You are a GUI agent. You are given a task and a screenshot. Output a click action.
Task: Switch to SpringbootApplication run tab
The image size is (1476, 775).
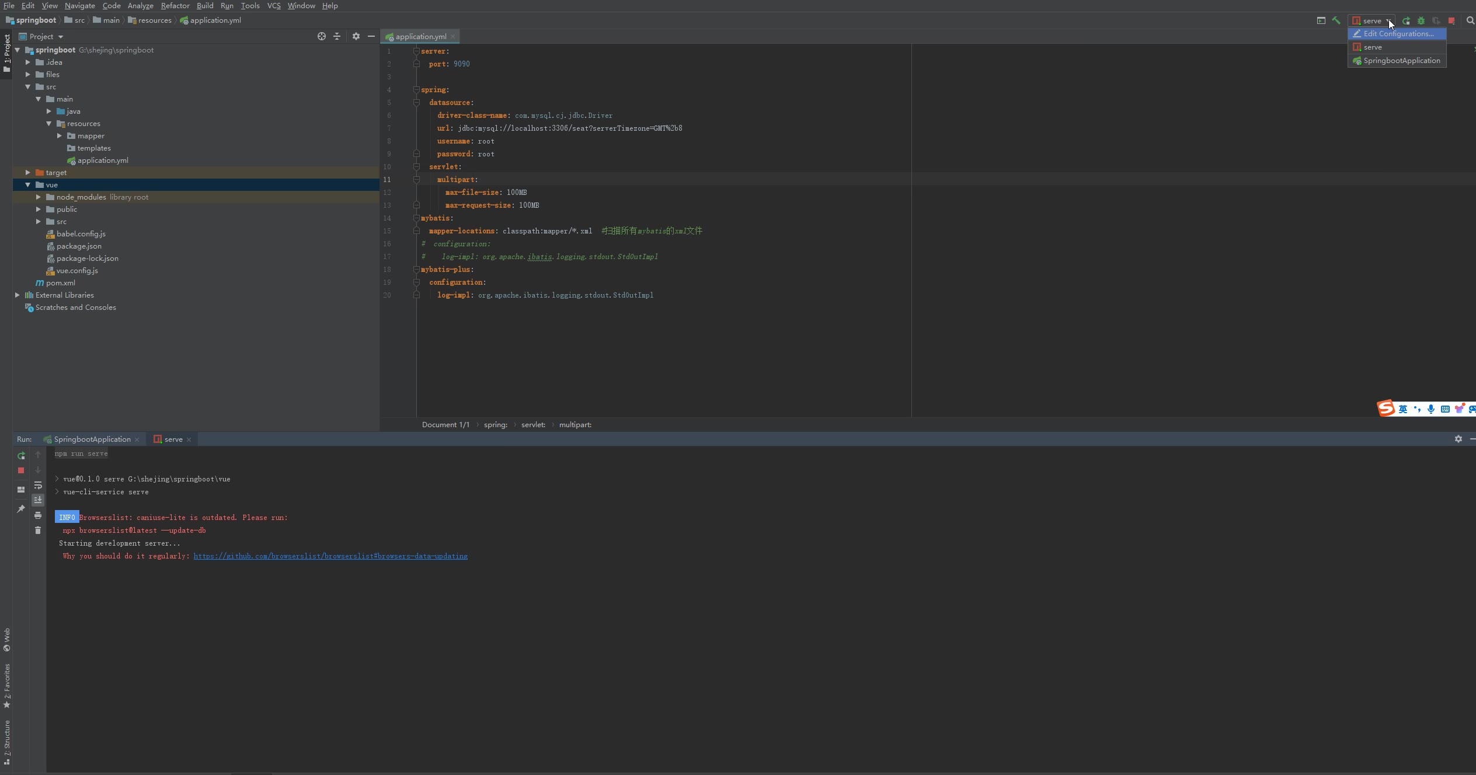(92, 439)
